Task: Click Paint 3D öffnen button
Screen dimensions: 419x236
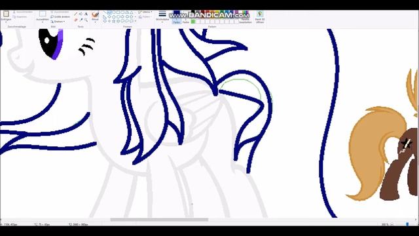Action: point(260,16)
